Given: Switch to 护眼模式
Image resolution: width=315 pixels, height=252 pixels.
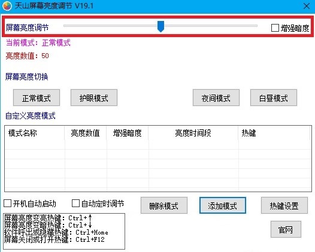Looking at the screenshot, I should (x=94, y=98).
